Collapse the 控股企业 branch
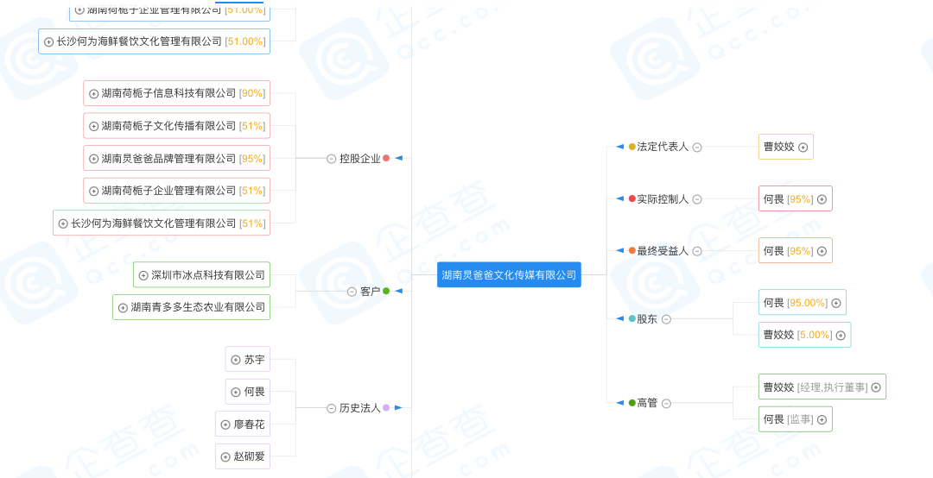Screen dimensions: 933x478 tap(332, 159)
